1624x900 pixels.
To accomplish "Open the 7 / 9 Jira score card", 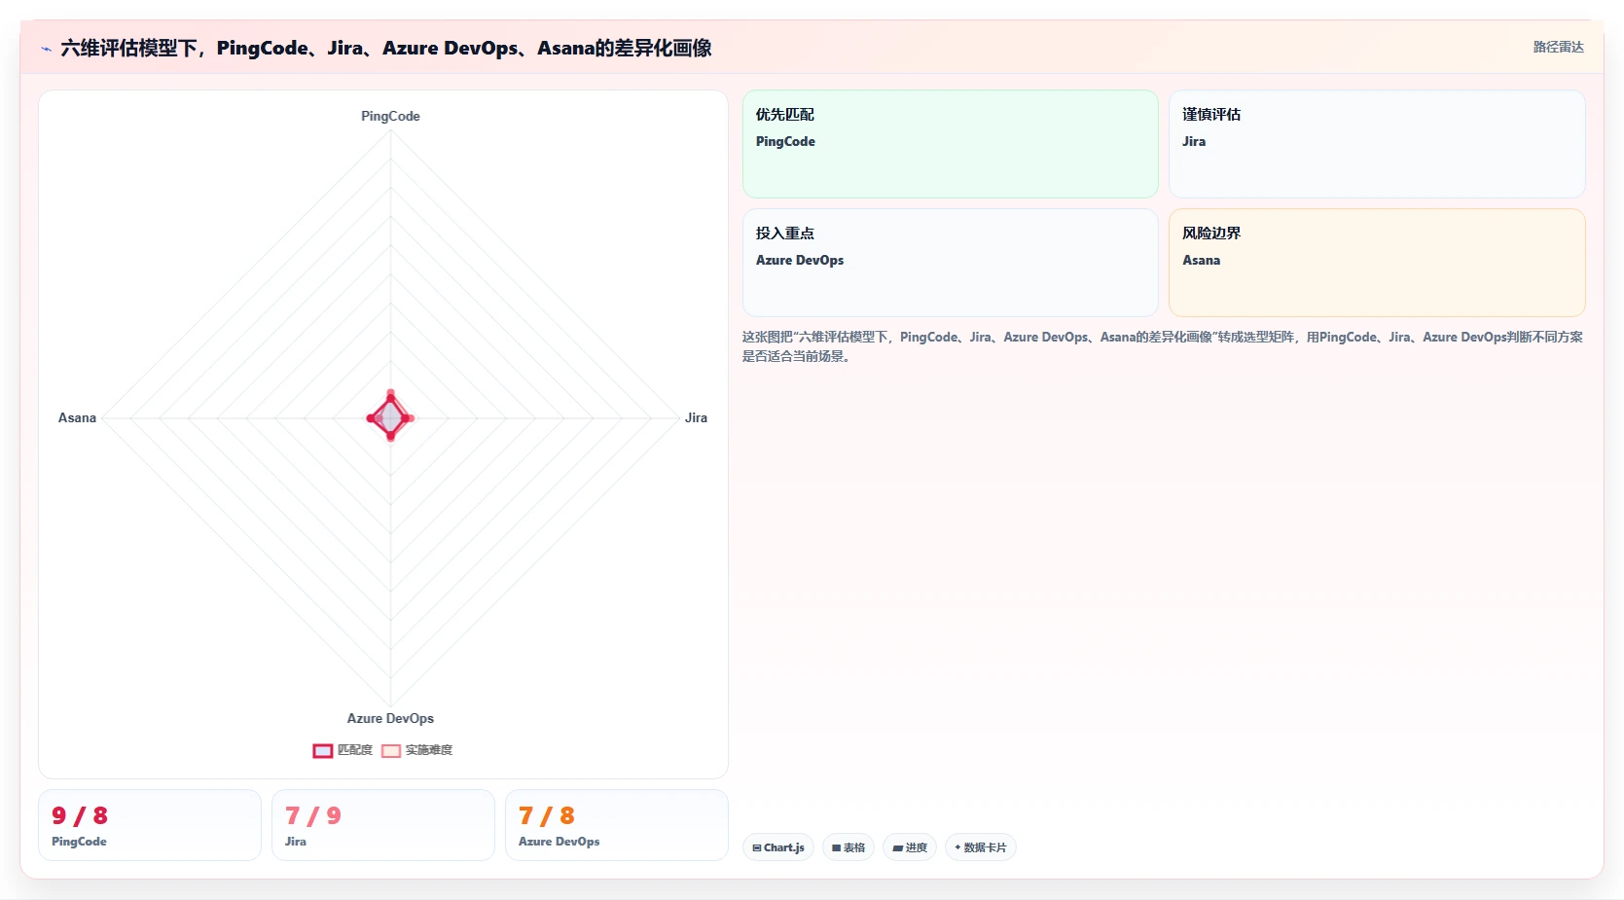I will point(383,825).
